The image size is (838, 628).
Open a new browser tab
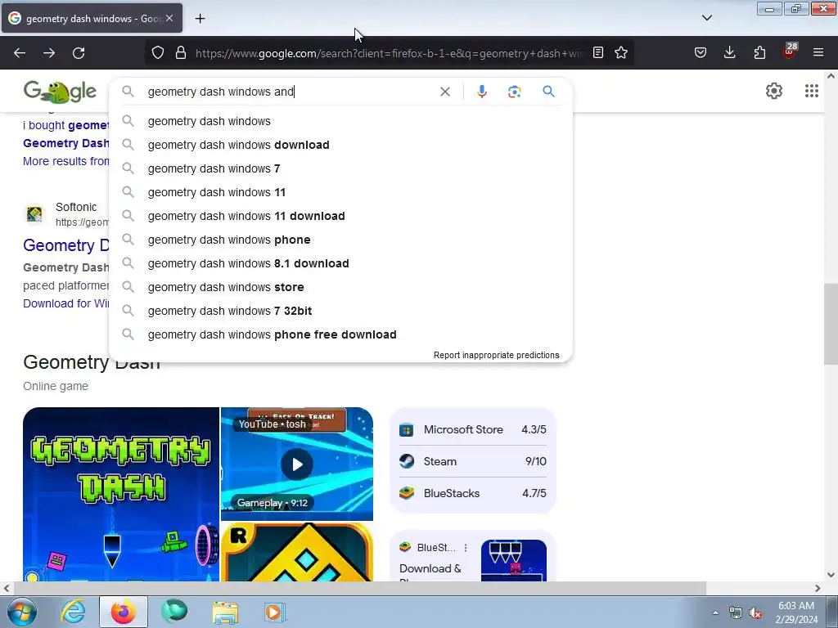coord(200,19)
